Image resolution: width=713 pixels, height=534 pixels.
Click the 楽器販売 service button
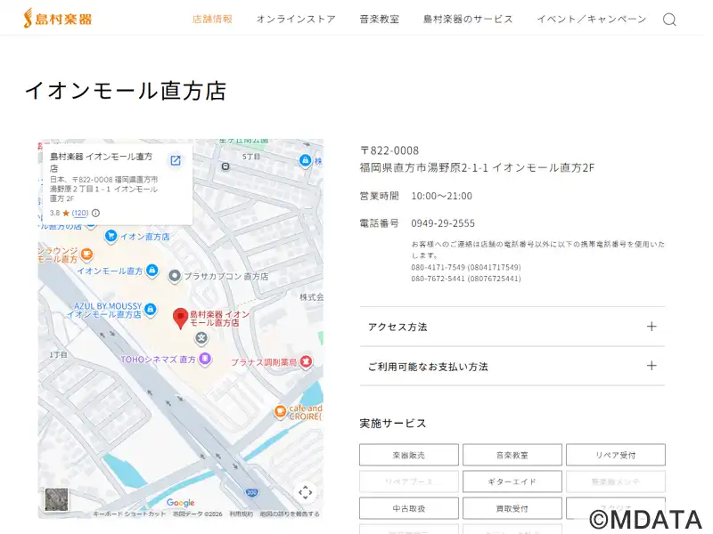(x=409, y=455)
